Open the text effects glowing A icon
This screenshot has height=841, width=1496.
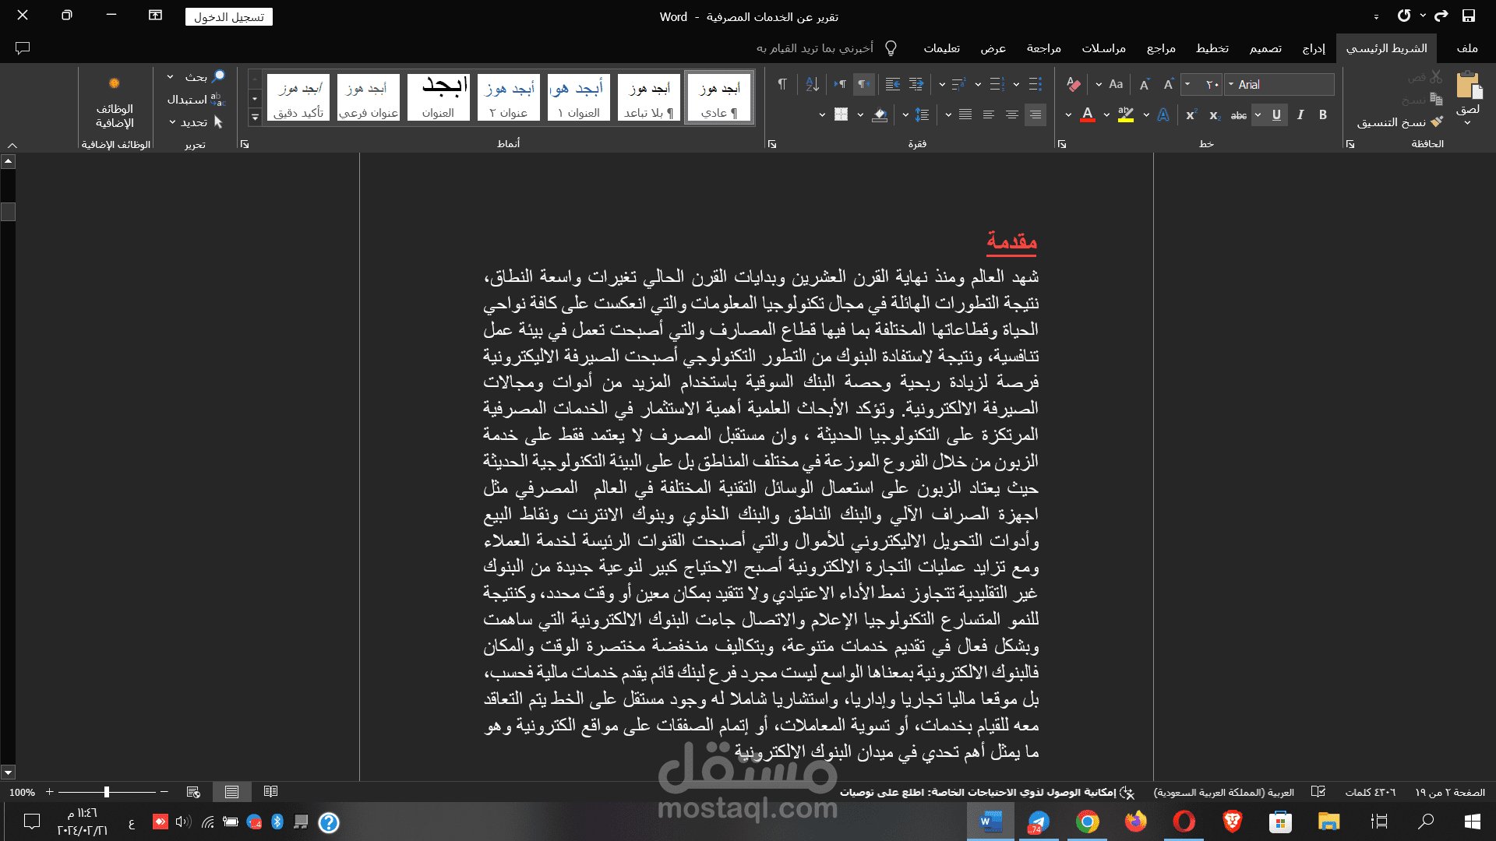pyautogui.click(x=1163, y=115)
